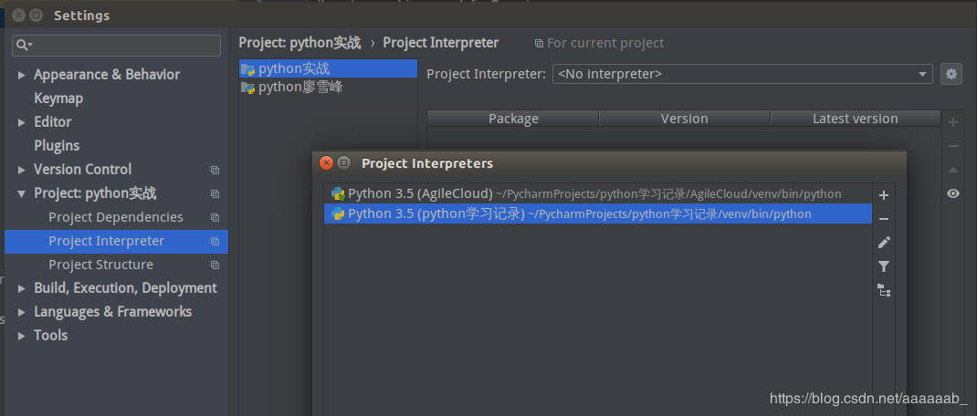Expand the Appearance & Behavior section
The height and width of the screenshot is (416, 977).
click(21, 75)
